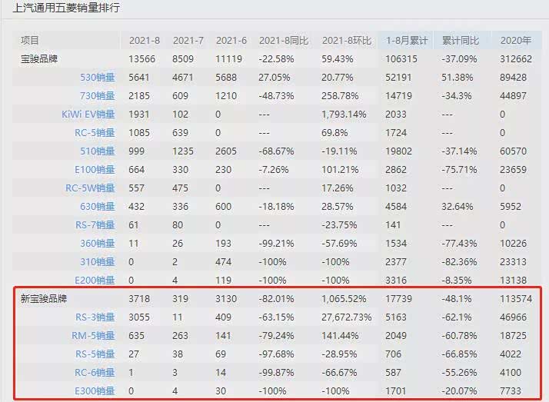Screen dimensions: 549x402
Task: Open the RS-3销量 link
Action: [x=94, y=317]
